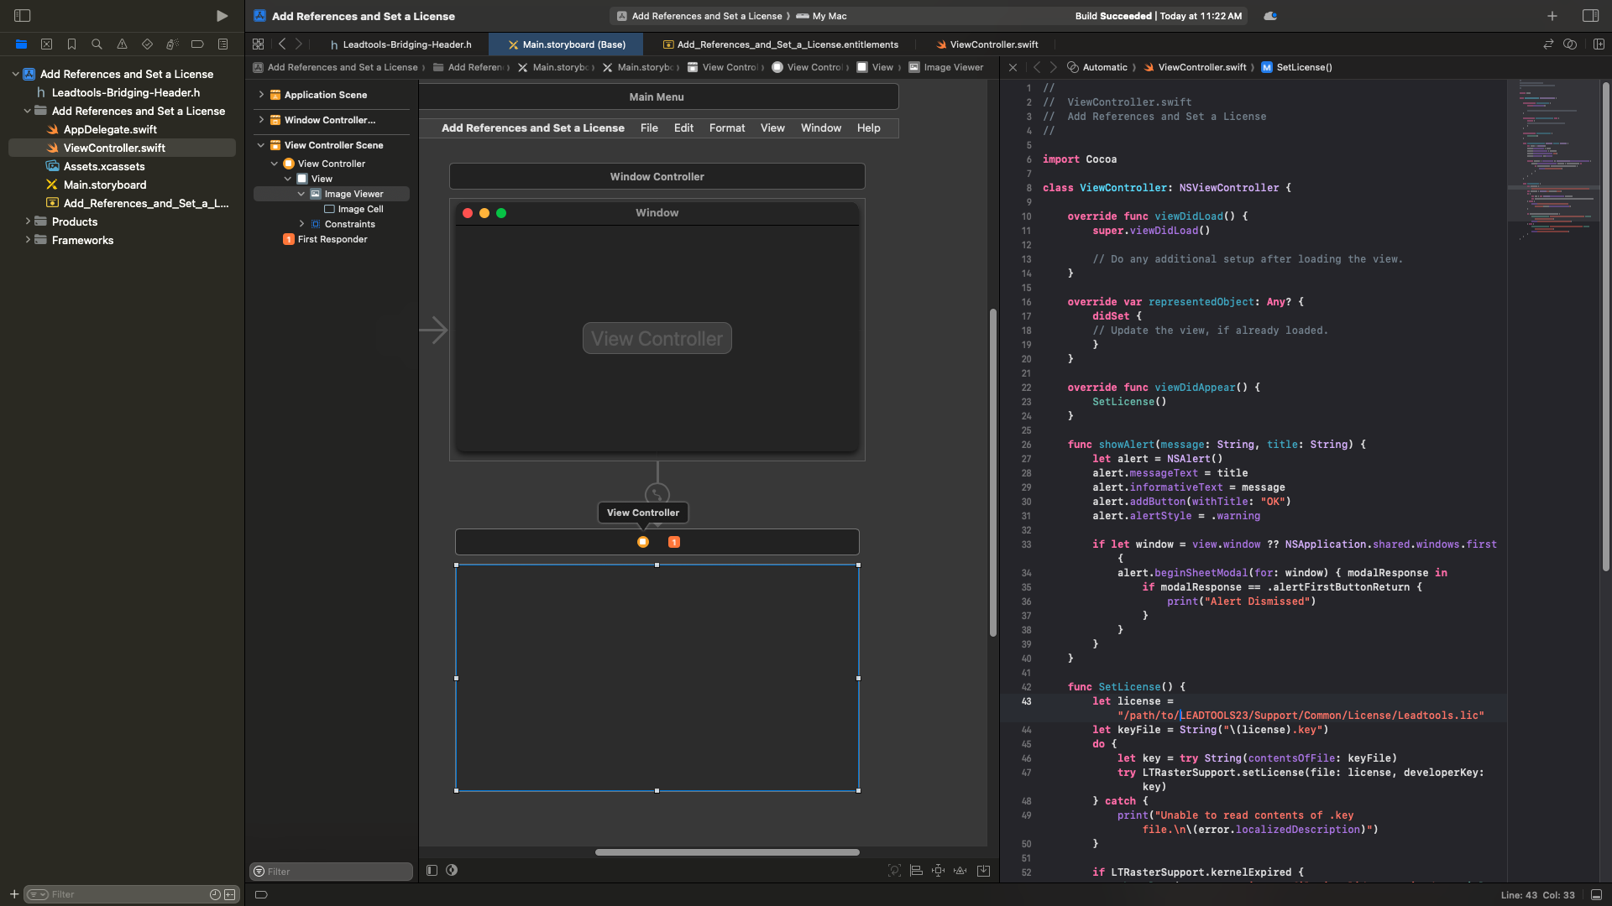Image resolution: width=1612 pixels, height=906 pixels.
Task: Click the outline Filter field
Action: point(336,872)
